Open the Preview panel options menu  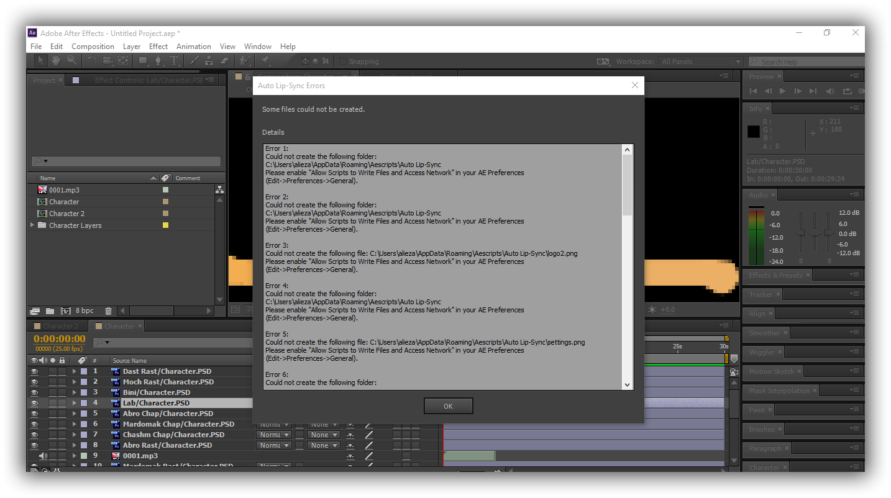coord(856,76)
